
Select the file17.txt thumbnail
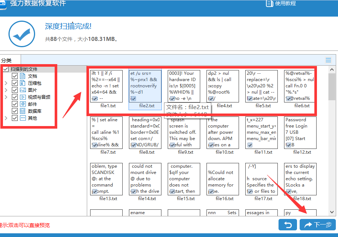pos(262,179)
